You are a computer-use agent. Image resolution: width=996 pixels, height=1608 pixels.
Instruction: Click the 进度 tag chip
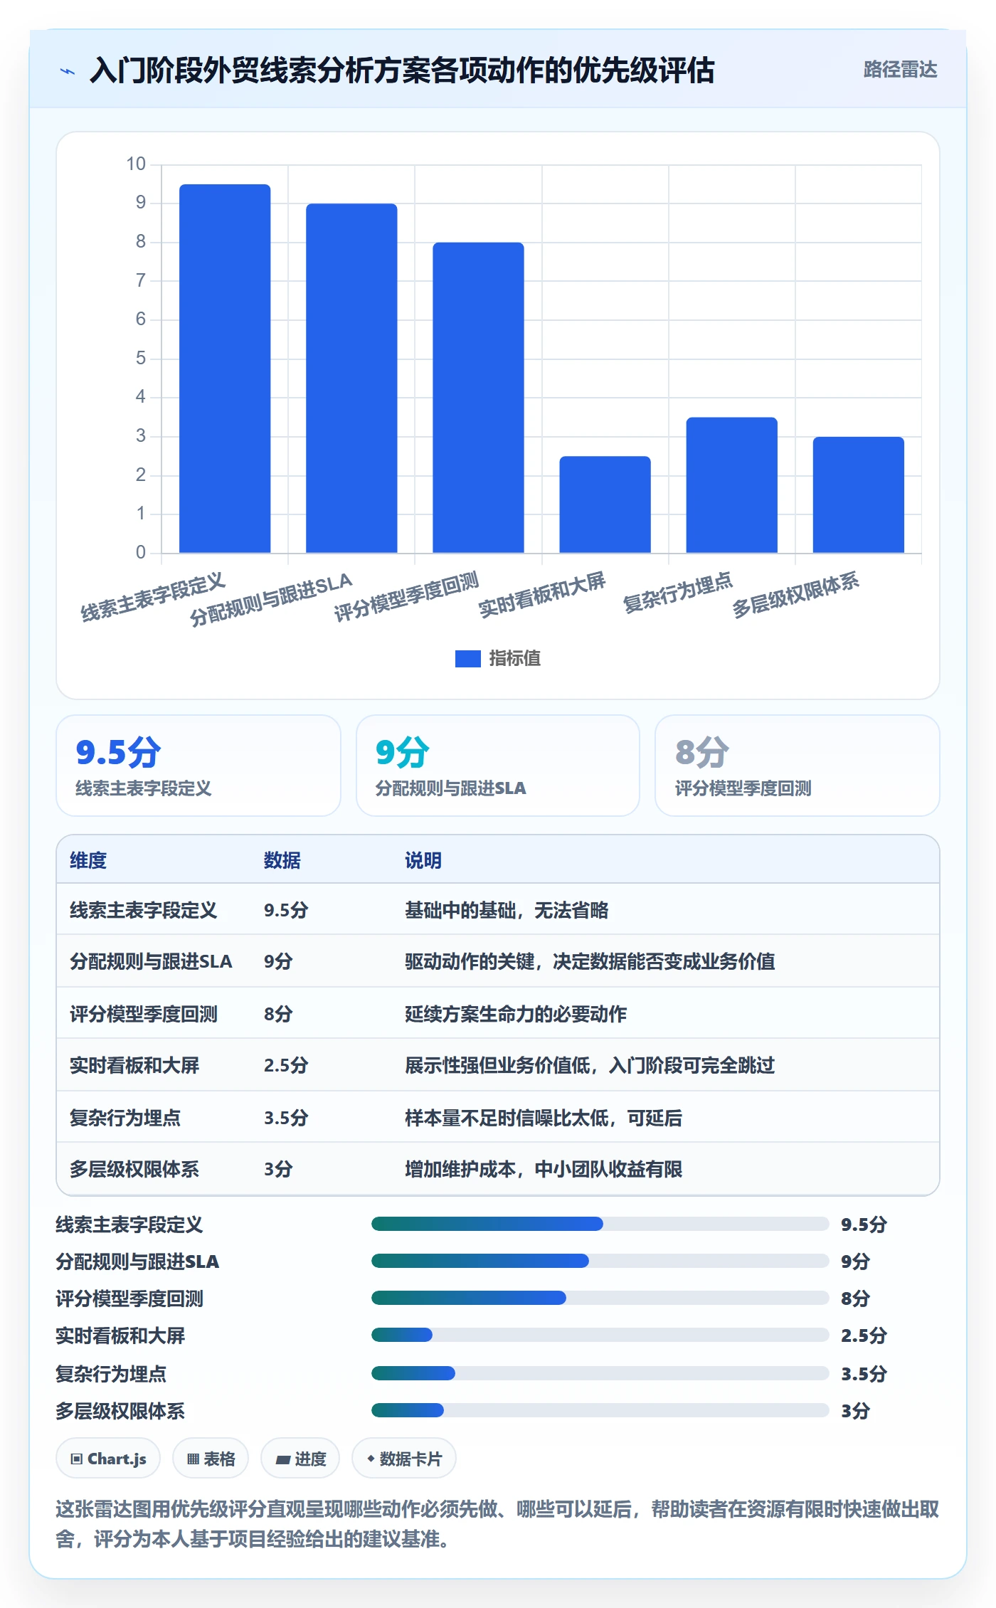(x=300, y=1458)
